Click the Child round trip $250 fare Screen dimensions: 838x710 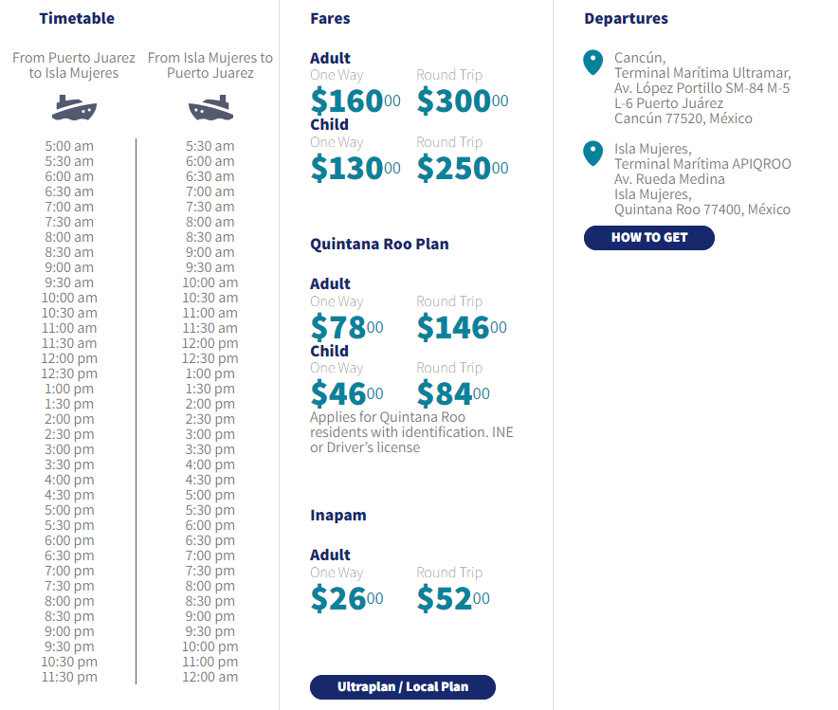[x=463, y=168]
